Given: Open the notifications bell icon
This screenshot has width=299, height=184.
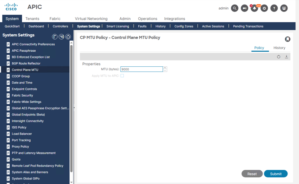Looking at the screenshot, I should click(254, 8).
